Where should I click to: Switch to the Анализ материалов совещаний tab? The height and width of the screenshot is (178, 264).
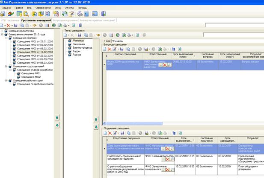point(97,20)
